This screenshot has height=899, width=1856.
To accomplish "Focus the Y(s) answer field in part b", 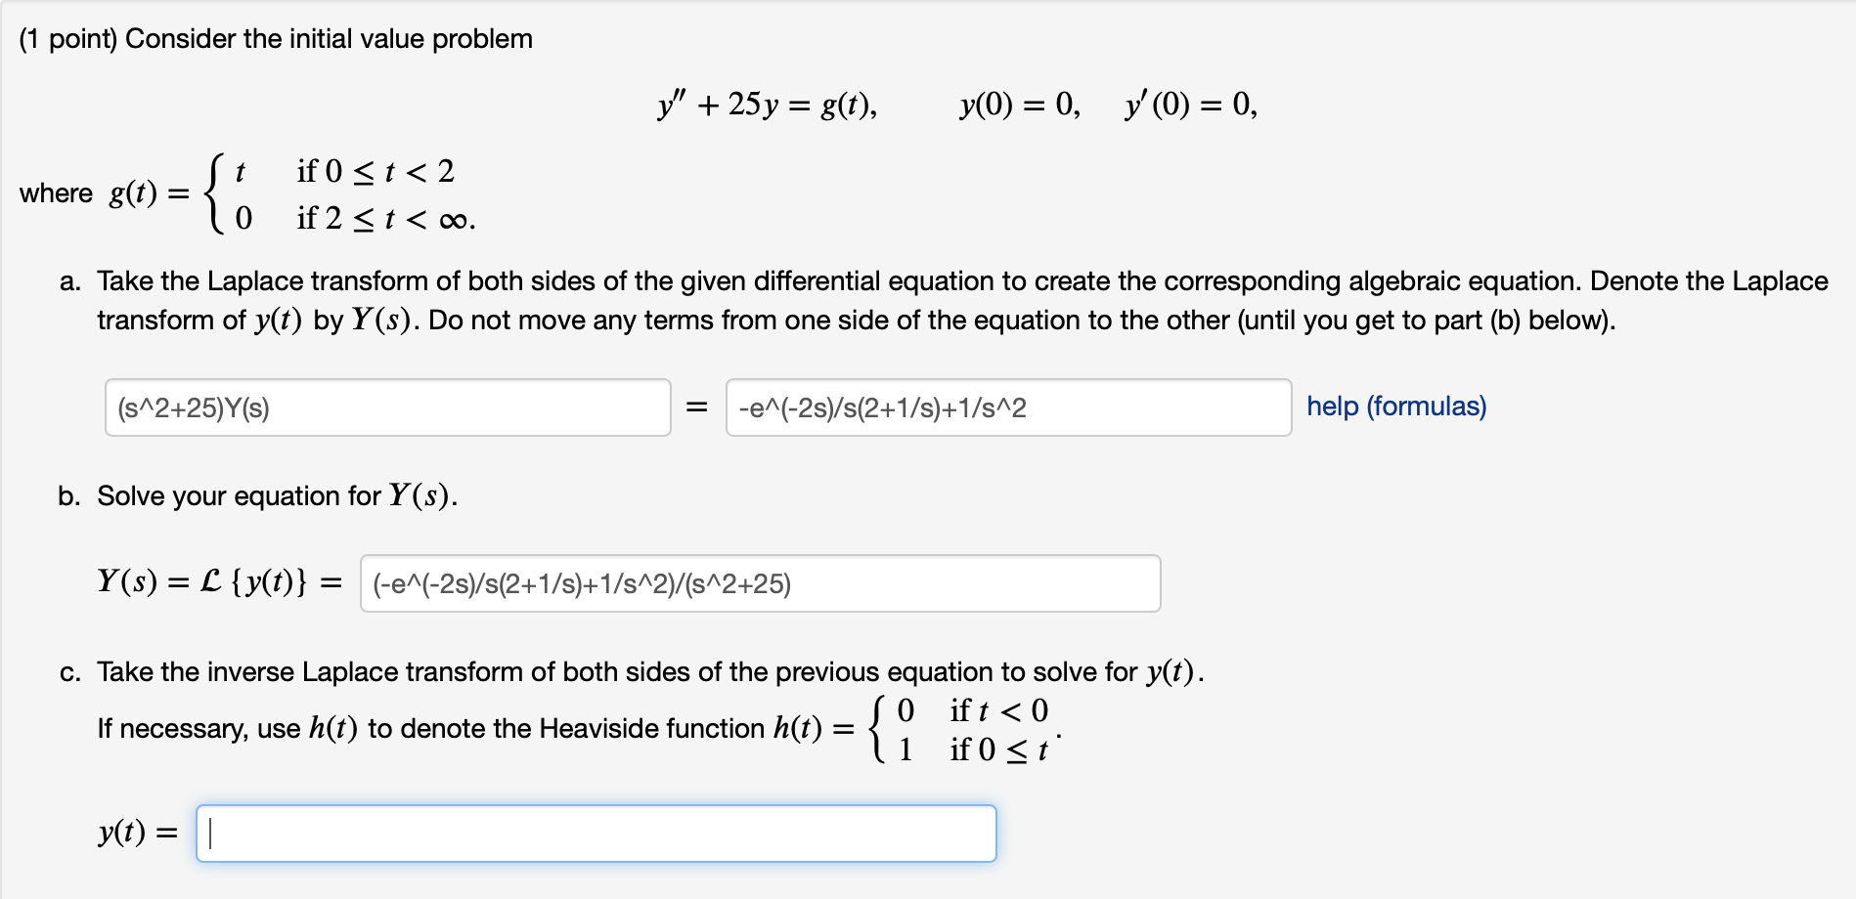I will [760, 583].
